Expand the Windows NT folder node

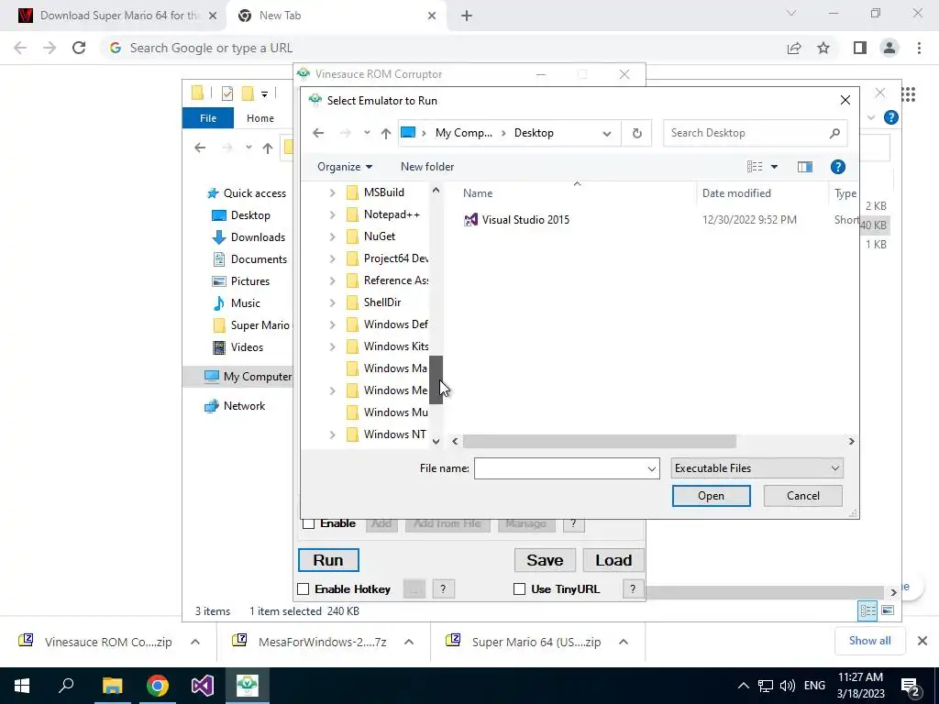332,434
